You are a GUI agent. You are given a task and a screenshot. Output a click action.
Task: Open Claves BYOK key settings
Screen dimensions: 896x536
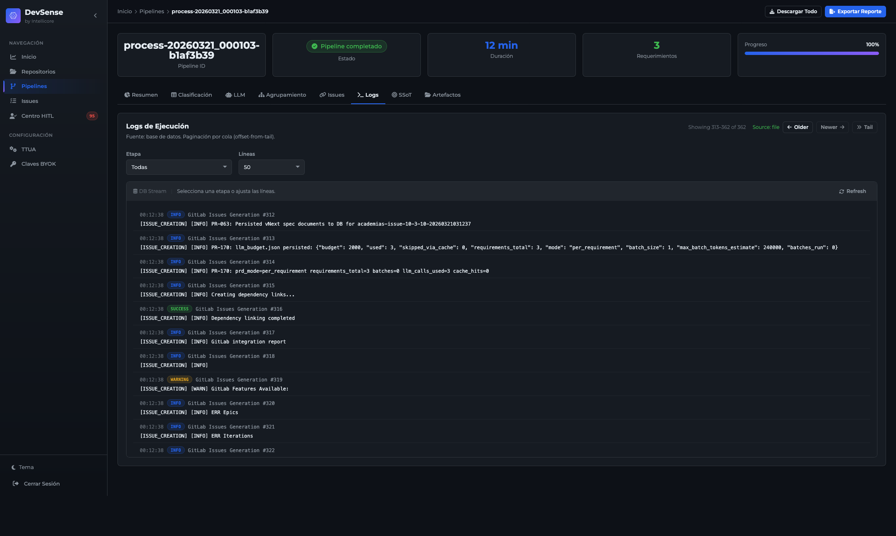(38, 164)
